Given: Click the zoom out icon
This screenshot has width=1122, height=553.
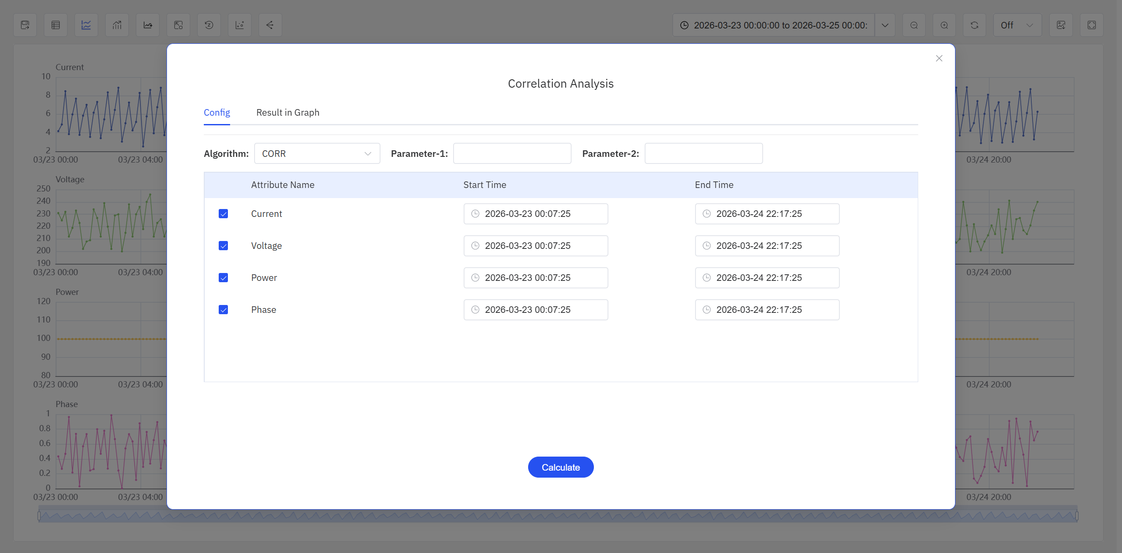Looking at the screenshot, I should click(x=914, y=25).
